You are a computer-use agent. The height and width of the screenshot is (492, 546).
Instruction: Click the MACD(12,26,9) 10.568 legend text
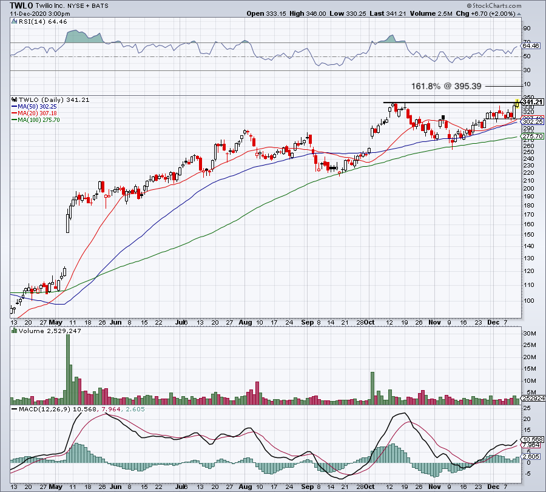point(58,409)
